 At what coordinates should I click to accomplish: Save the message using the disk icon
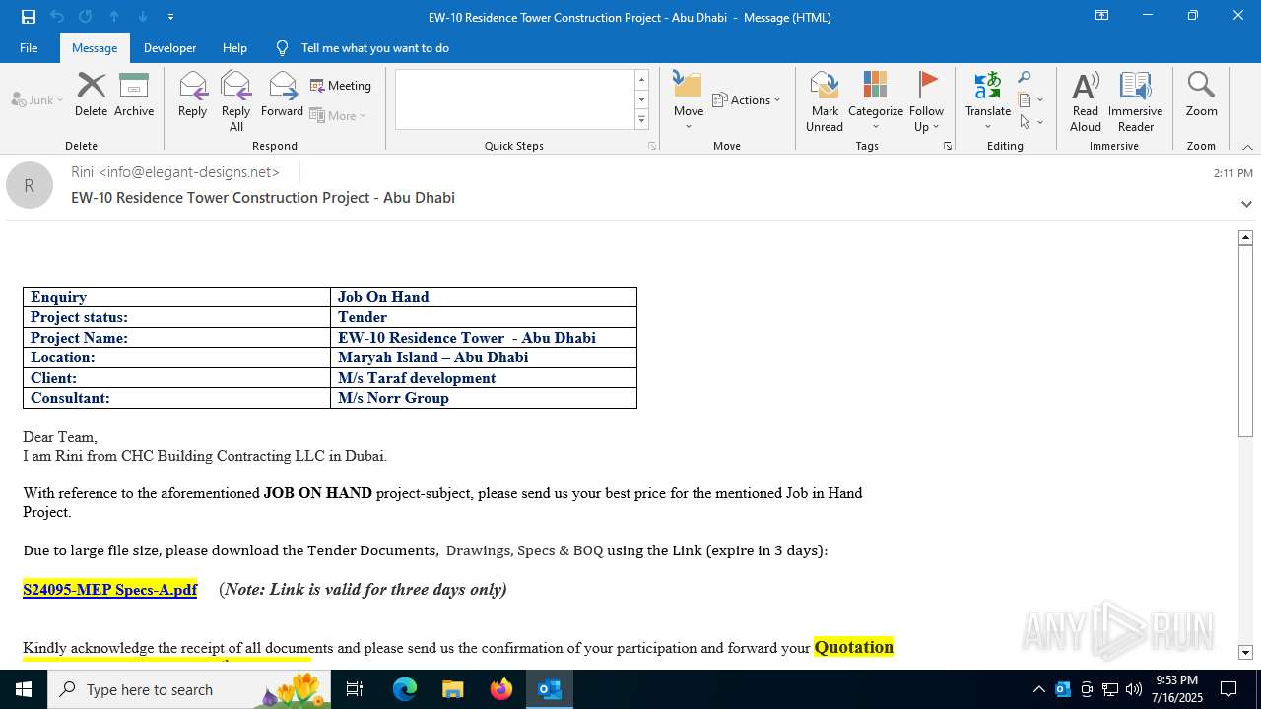[29, 17]
